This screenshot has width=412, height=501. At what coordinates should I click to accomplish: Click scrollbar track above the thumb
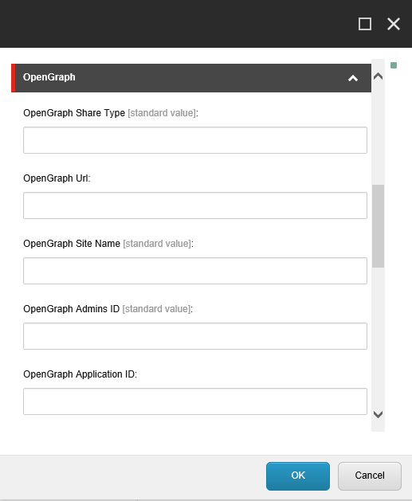pos(378,134)
